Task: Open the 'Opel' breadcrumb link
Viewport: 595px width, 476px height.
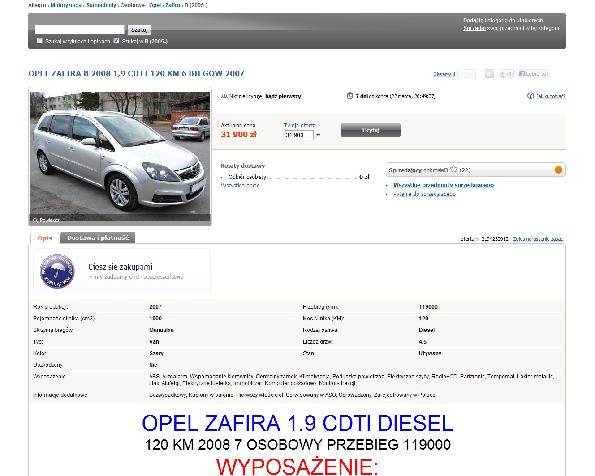Action: (155, 5)
